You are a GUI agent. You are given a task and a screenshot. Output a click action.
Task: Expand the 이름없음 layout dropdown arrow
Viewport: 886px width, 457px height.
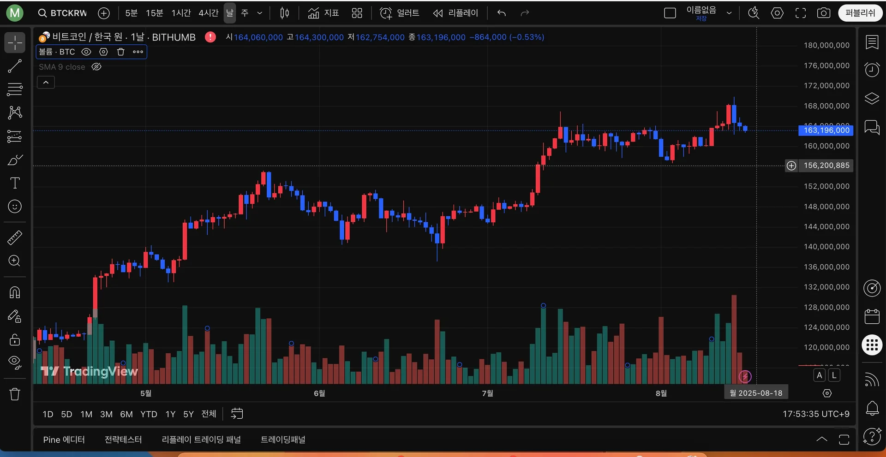(x=729, y=13)
